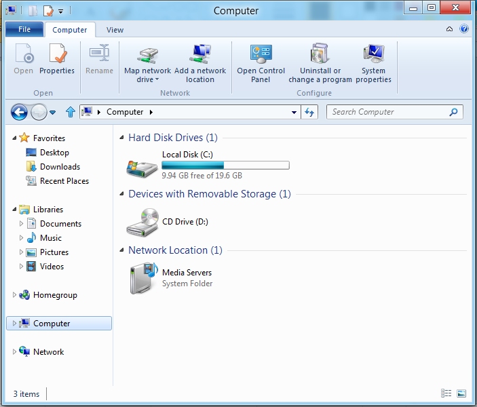477x407 pixels.
Task: Click 'System Folder' text under Media Servers
Action: 187,284
